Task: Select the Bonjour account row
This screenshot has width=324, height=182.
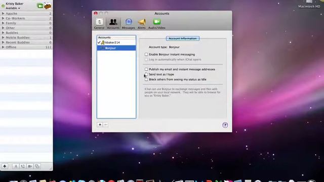Action: (116, 48)
